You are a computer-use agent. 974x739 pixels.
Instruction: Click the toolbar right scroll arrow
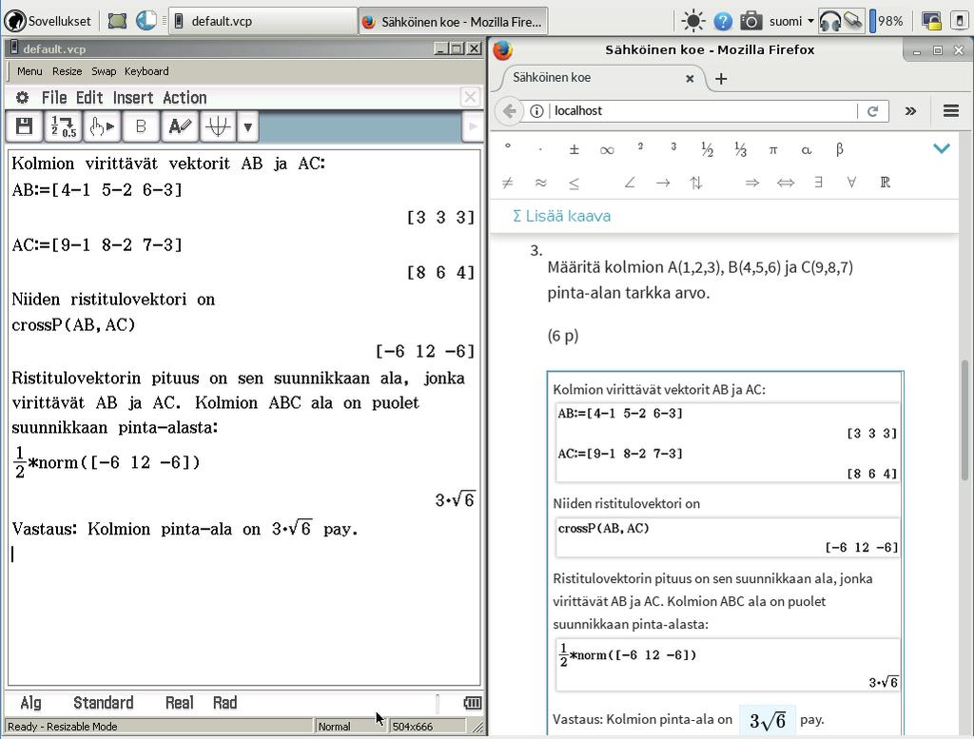(472, 126)
